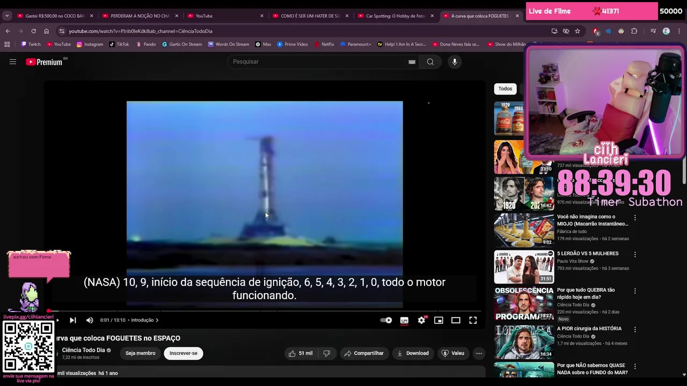Open the 5 LERDÃO VS 5 MULHERES thumbnail

pos(524,266)
